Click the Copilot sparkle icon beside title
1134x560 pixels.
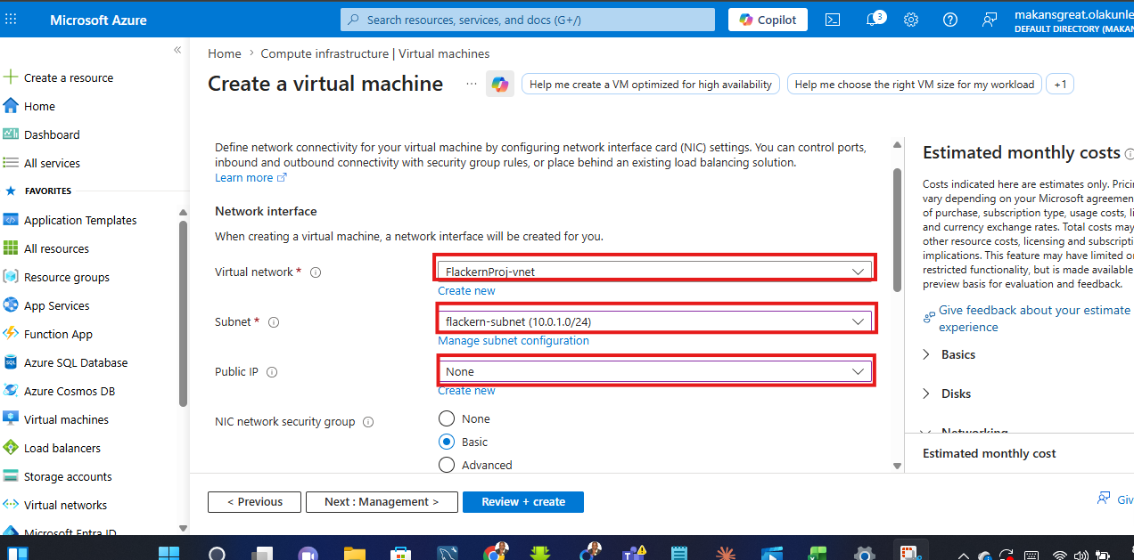500,84
